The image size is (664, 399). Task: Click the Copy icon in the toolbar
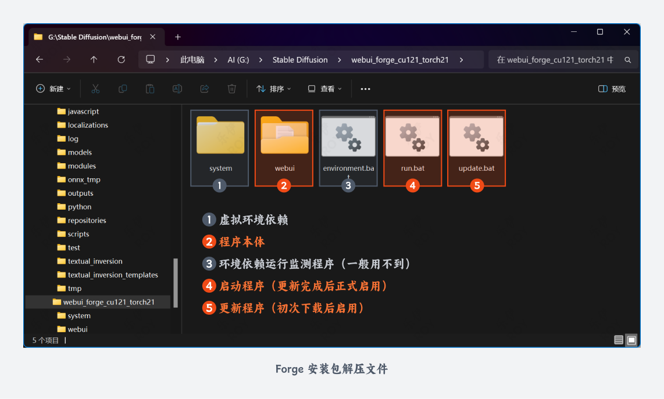tap(122, 88)
